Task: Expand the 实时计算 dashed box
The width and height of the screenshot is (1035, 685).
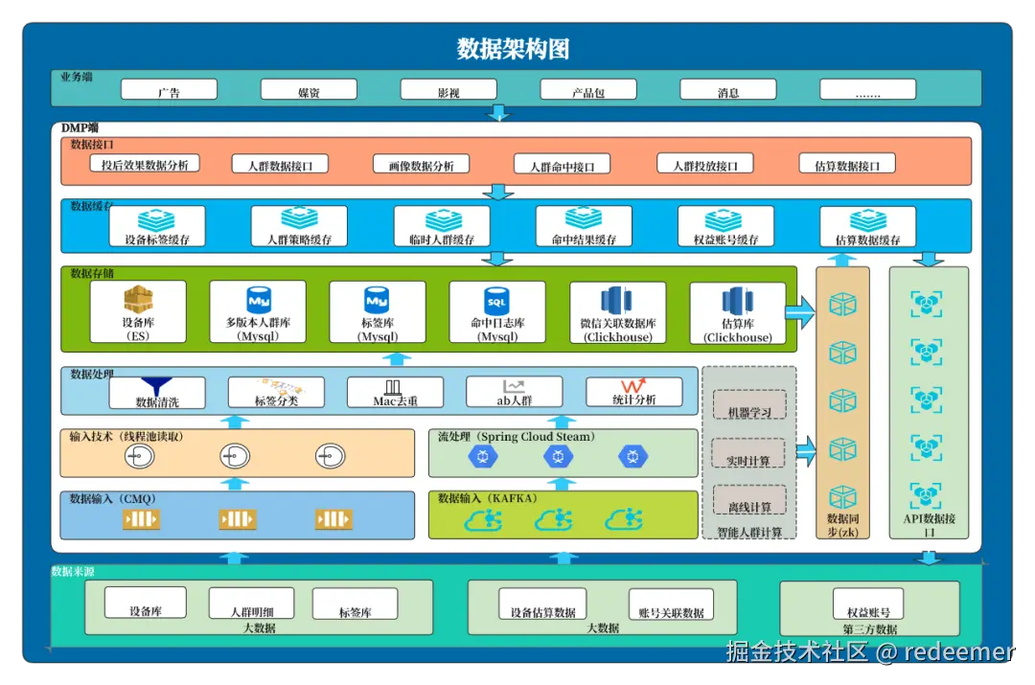Action: click(749, 452)
